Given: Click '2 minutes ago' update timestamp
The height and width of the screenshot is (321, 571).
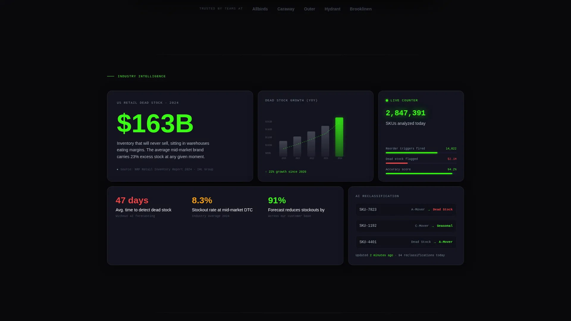Looking at the screenshot, I should 381,255.
